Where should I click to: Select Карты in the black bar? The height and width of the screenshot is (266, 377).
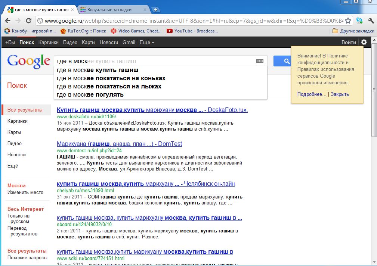pos(88,42)
